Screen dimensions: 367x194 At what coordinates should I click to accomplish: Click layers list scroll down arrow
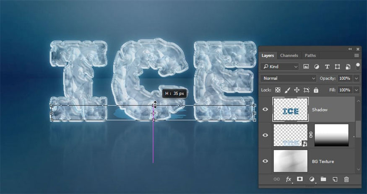358,169
